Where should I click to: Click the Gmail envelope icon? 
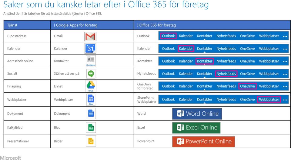(x=90, y=37)
